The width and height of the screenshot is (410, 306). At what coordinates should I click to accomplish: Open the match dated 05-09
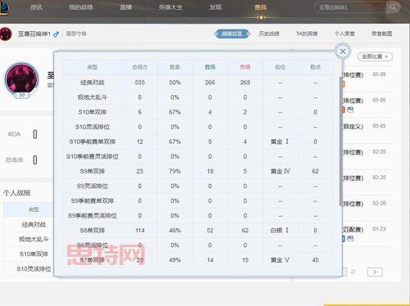367,79
